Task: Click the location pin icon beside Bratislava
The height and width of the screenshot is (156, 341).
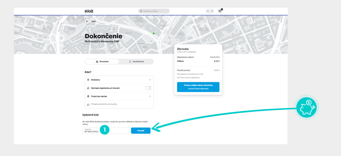Action: point(88,80)
